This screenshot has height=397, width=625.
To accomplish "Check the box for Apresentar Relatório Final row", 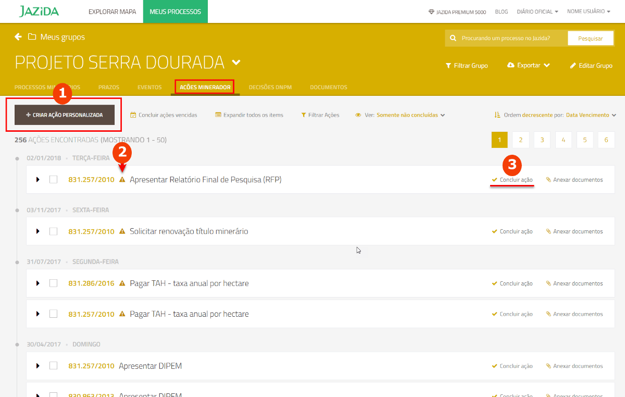I will coord(53,180).
